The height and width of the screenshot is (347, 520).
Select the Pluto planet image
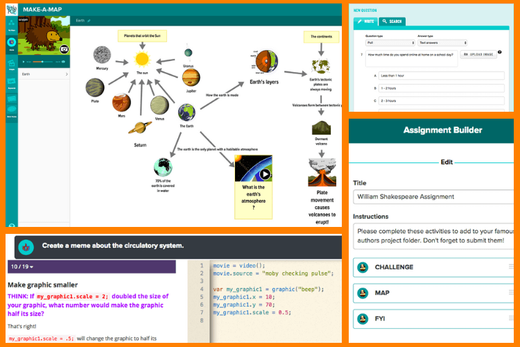(95, 87)
